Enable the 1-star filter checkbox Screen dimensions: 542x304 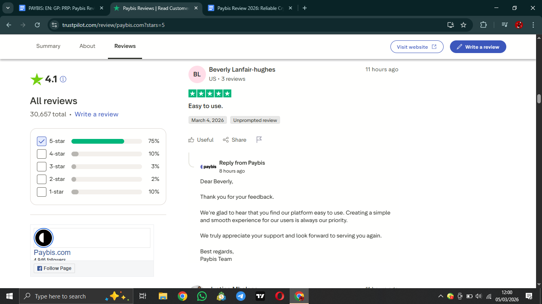(x=42, y=192)
